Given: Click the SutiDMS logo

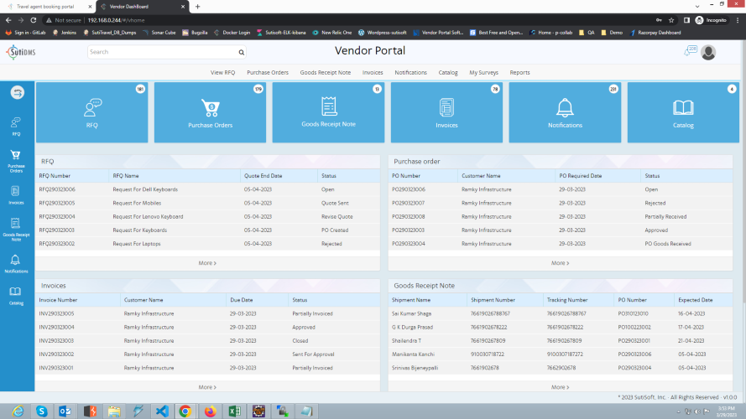Looking at the screenshot, I should pyautogui.click(x=21, y=52).
